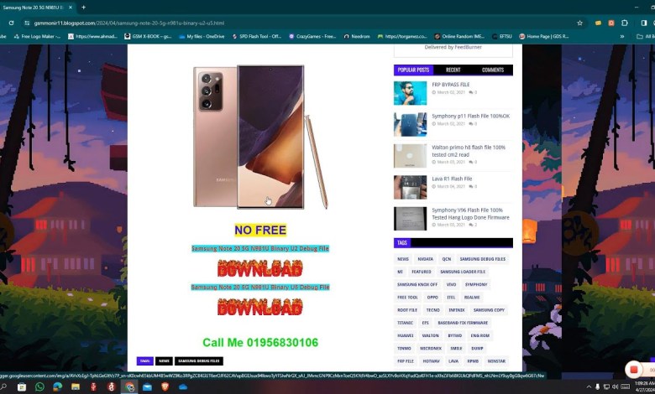Click the NEWS label below the post

click(x=164, y=361)
